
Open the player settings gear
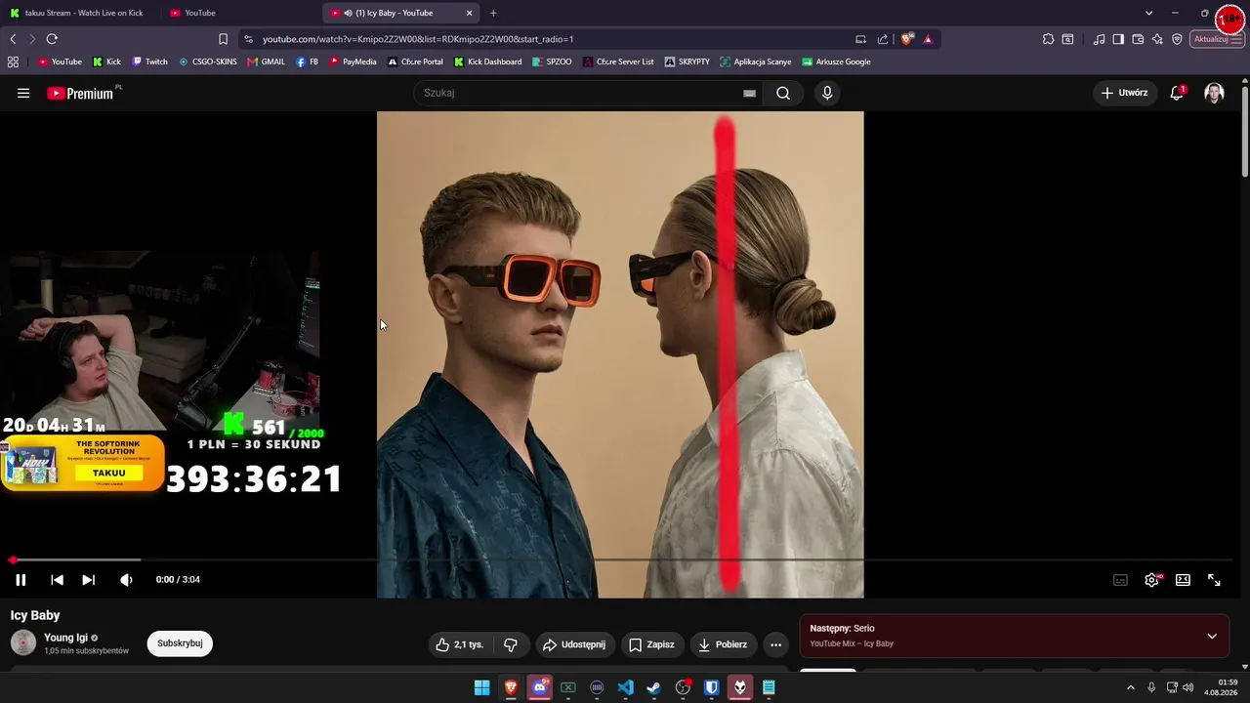[x=1151, y=580]
